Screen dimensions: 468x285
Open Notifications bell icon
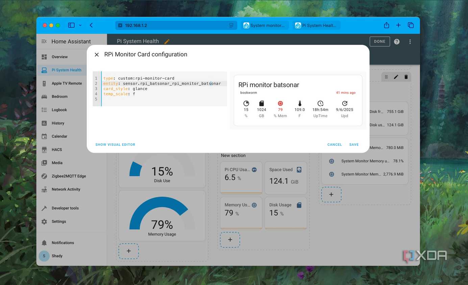pyautogui.click(x=44, y=243)
